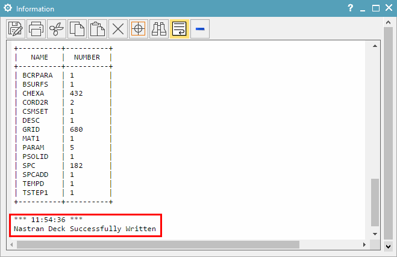The height and width of the screenshot is (257, 397).
Task: Click the CHEXA count 432
Action: click(x=77, y=94)
